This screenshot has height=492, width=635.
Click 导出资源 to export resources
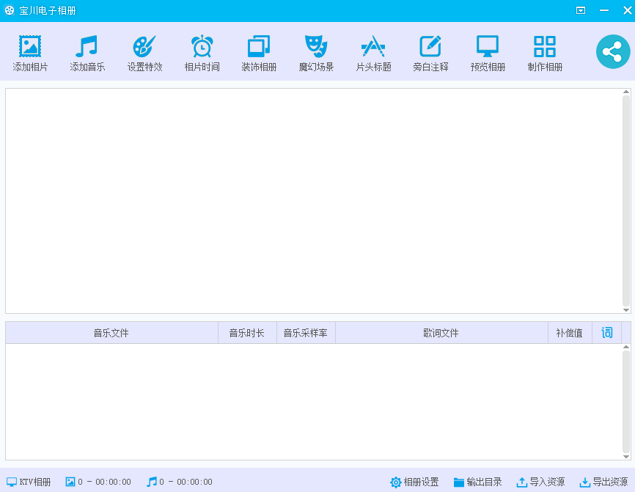pos(603,482)
